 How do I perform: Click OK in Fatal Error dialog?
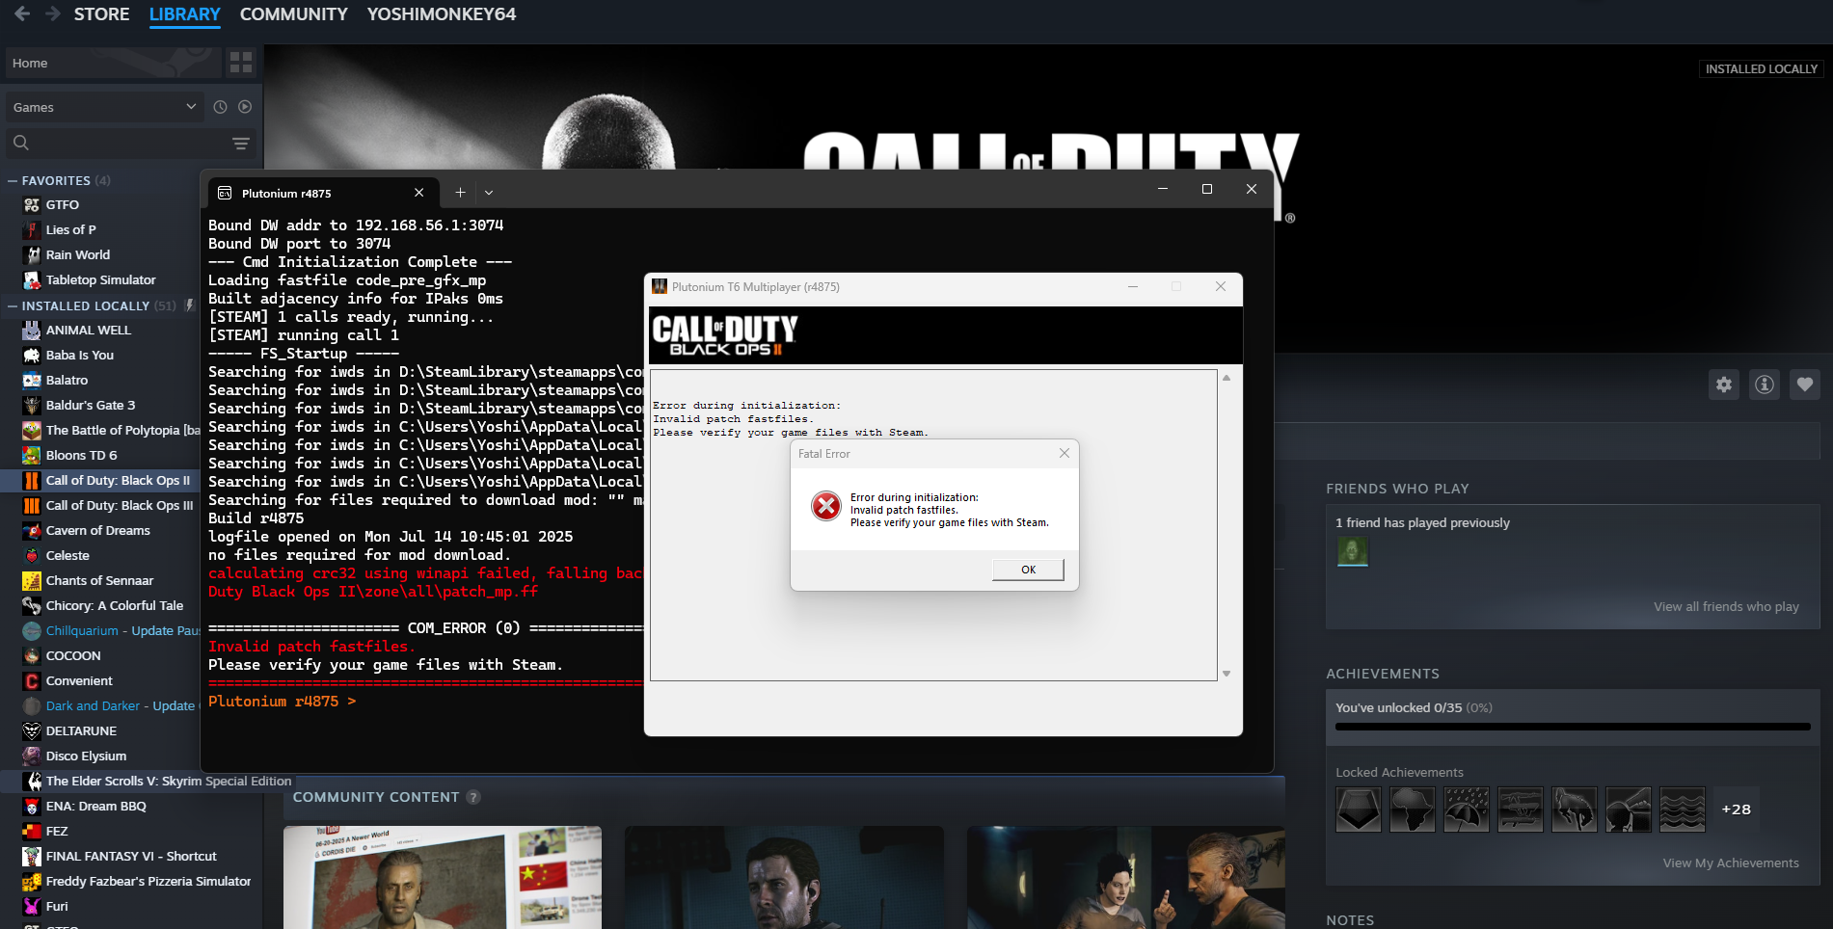pos(1028,570)
